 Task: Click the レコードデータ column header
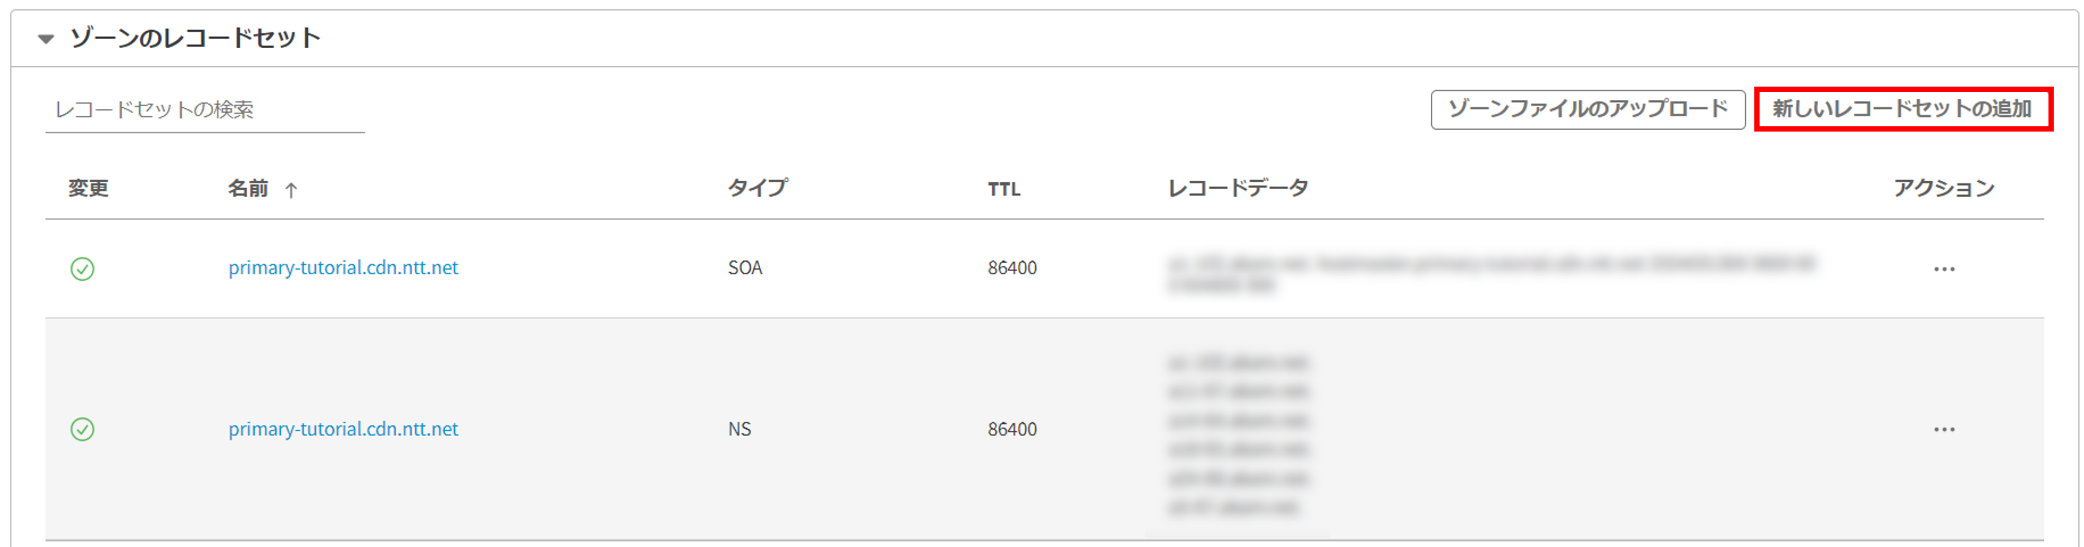1237,188
